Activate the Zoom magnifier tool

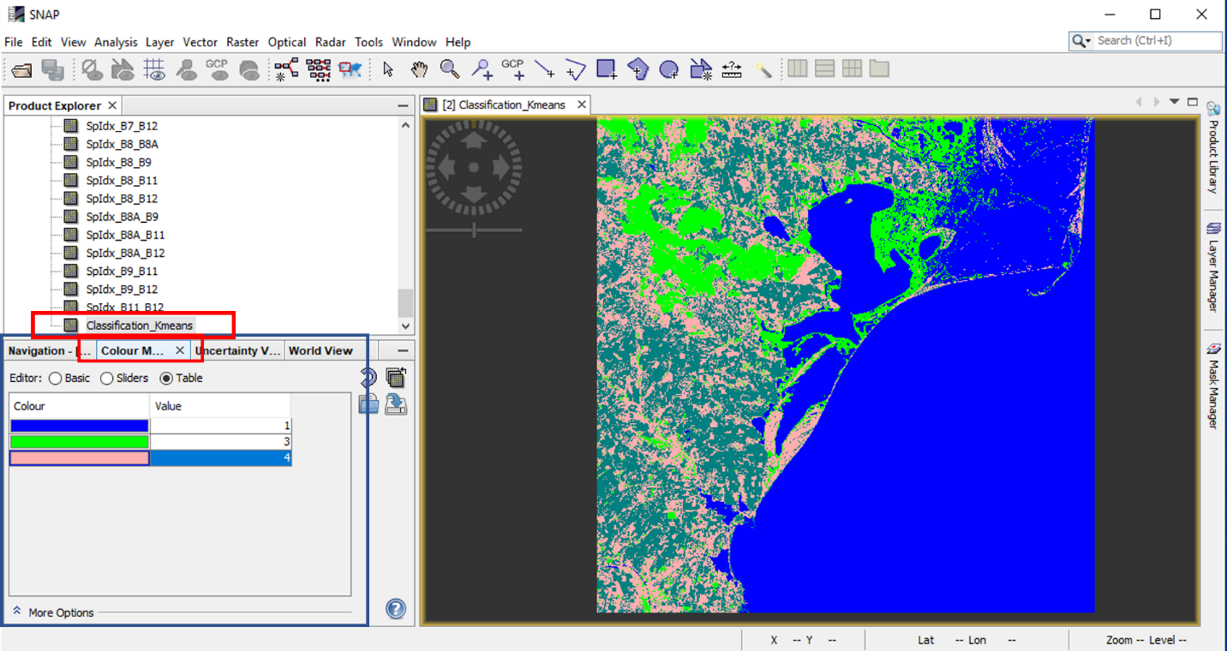[x=450, y=69]
